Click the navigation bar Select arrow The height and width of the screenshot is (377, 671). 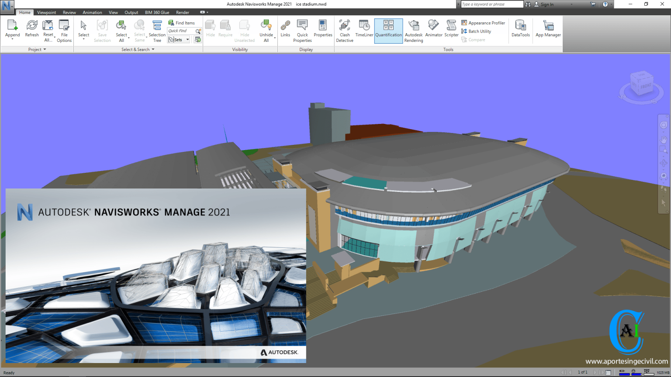click(x=664, y=203)
